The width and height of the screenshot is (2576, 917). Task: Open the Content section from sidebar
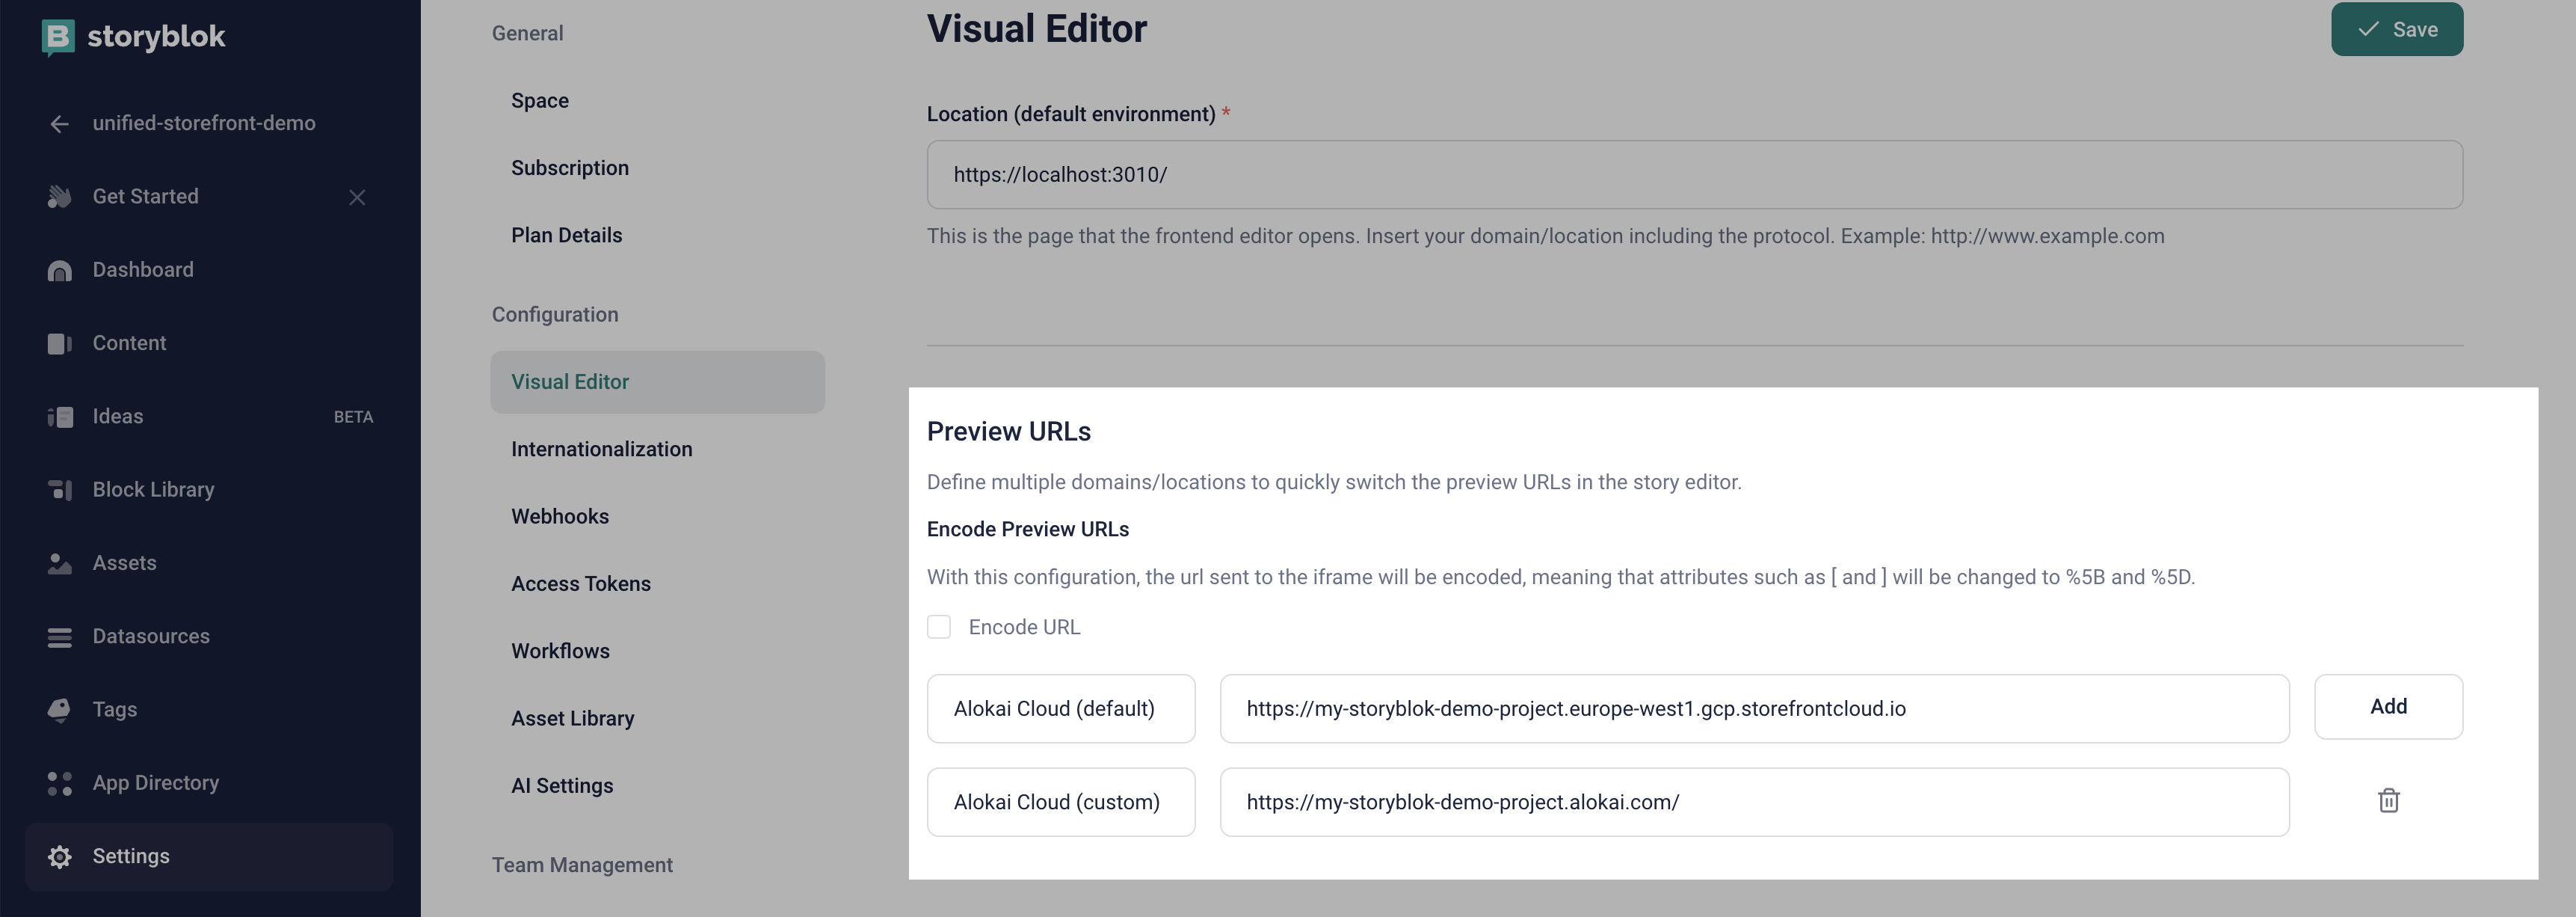59,343
